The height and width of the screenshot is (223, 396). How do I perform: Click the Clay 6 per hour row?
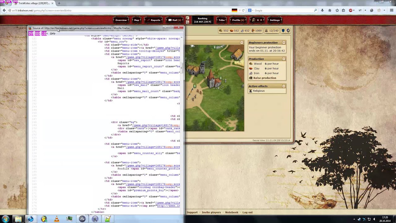tap(267, 68)
